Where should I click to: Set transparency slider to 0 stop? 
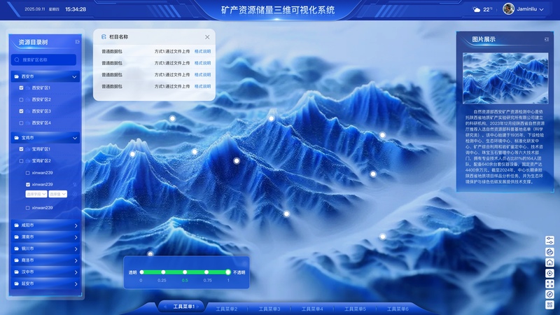pos(142,272)
